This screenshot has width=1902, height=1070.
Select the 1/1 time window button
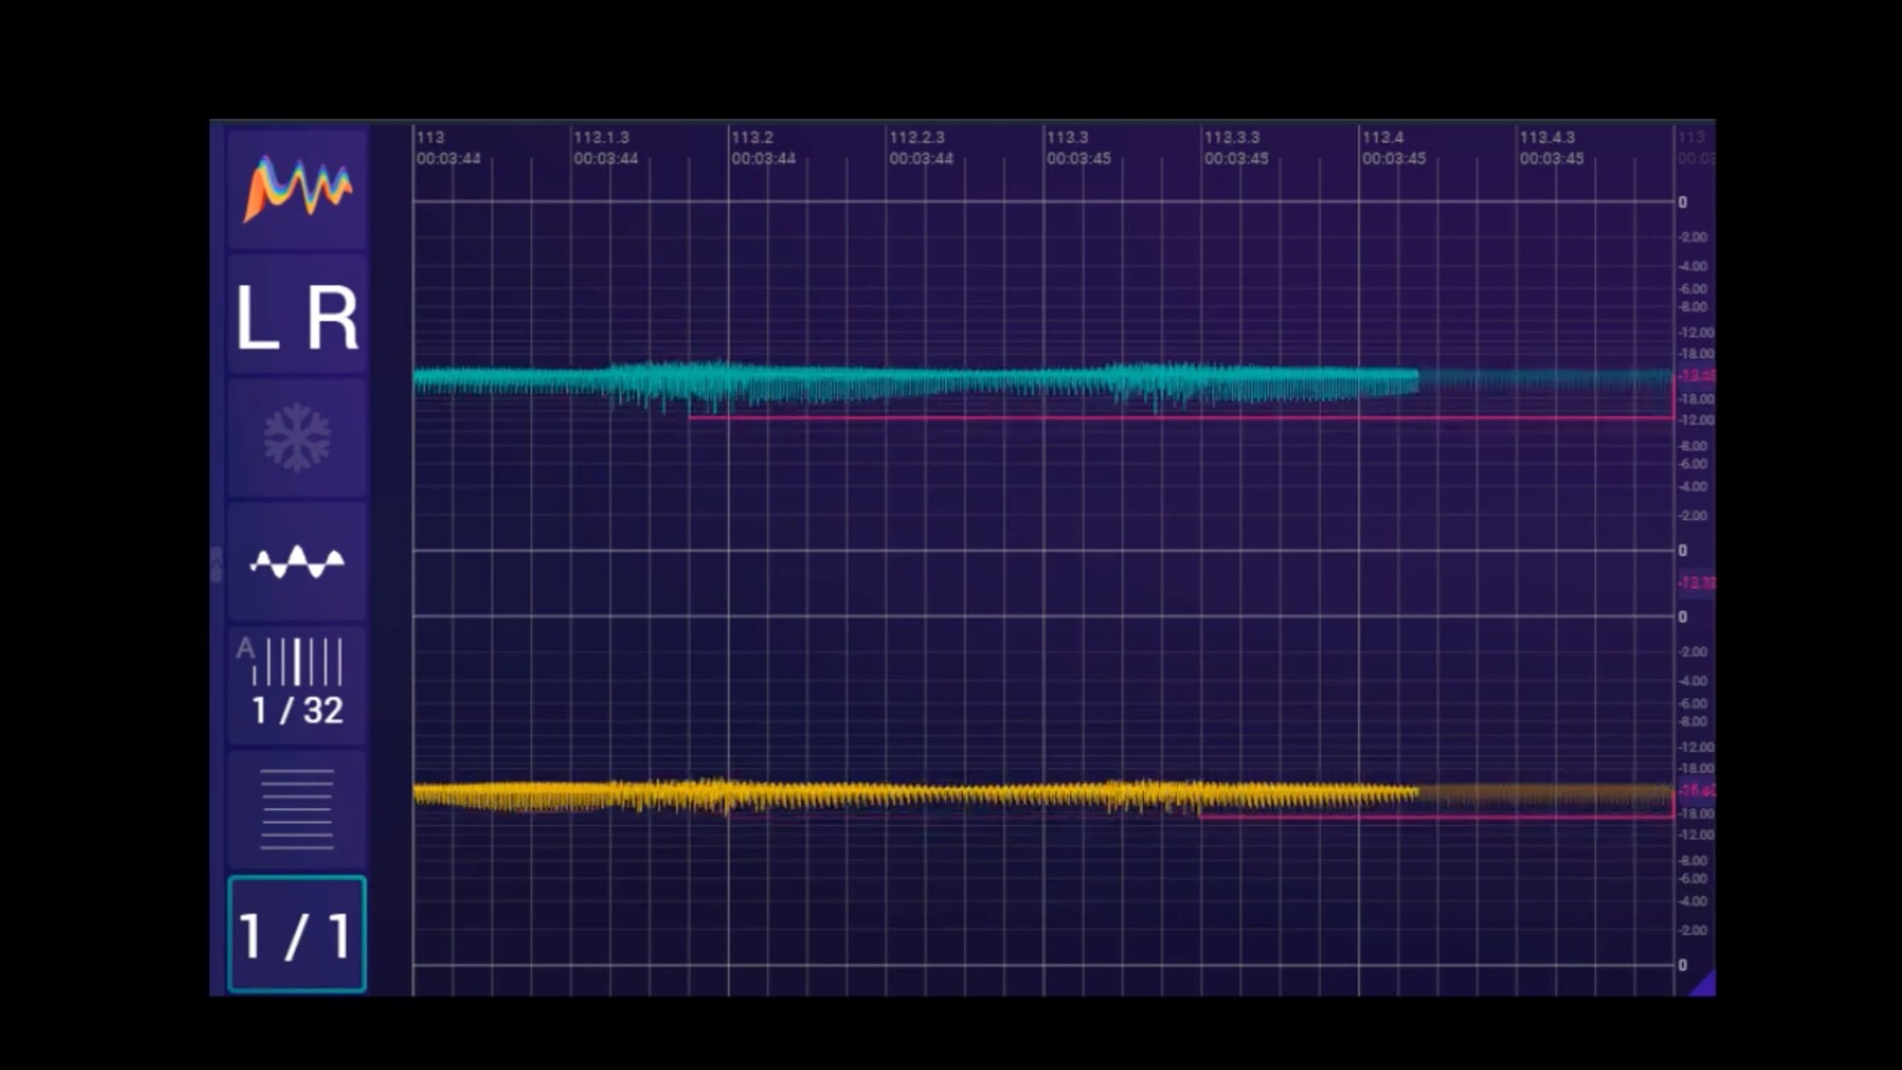tap(297, 934)
